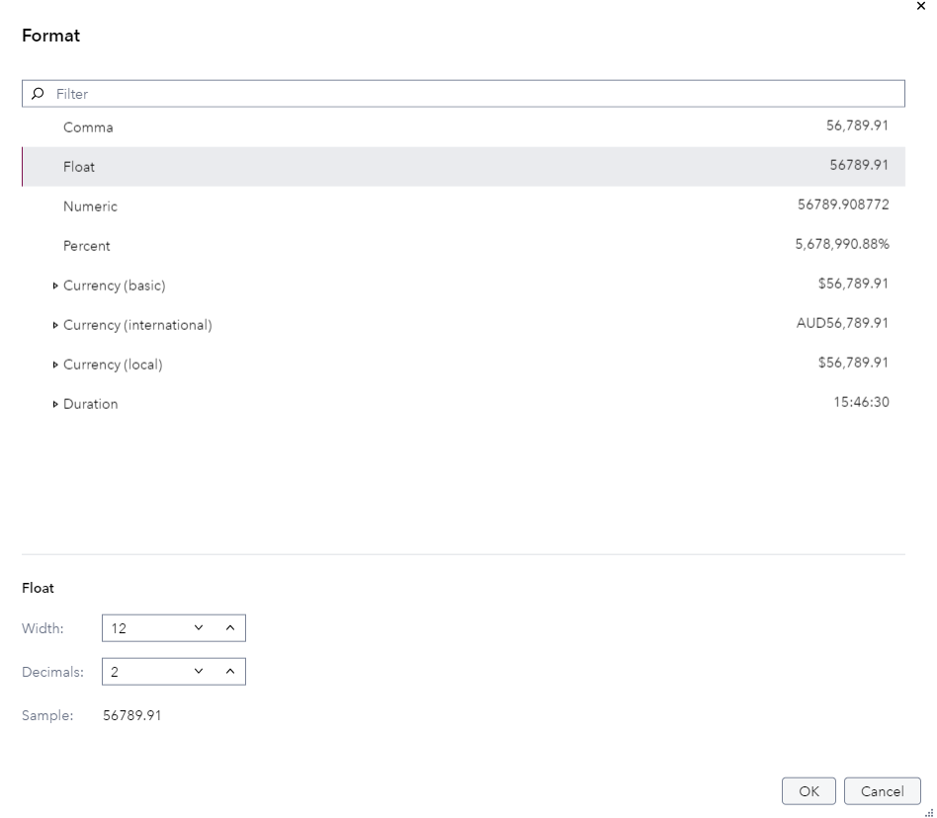Click the Decimals value input box
937x818 pixels.
[143, 672]
